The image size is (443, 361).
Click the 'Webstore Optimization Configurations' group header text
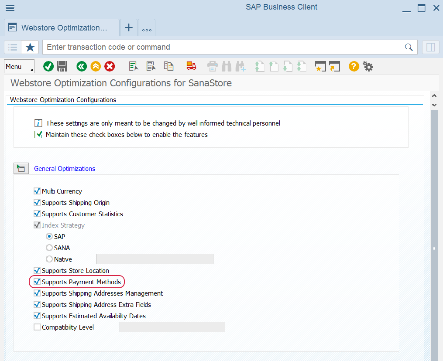coord(63,100)
